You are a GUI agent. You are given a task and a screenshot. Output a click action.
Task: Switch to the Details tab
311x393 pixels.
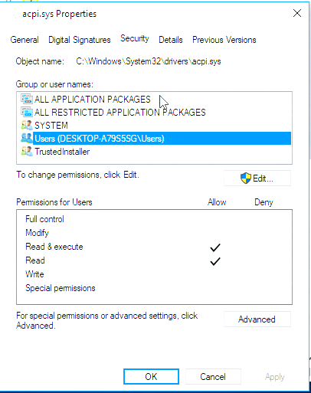[171, 40]
